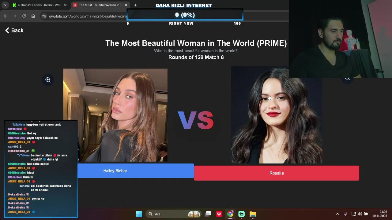Open Streamlabs app on the taskbar
The height and width of the screenshot is (220, 392).
pyautogui.click(x=241, y=214)
